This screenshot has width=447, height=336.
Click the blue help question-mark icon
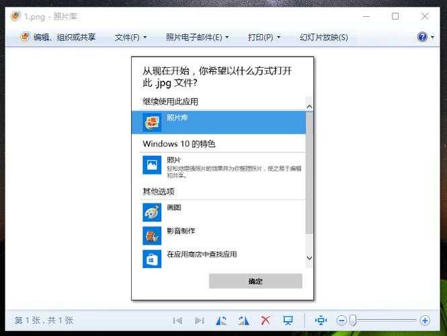pos(422,37)
